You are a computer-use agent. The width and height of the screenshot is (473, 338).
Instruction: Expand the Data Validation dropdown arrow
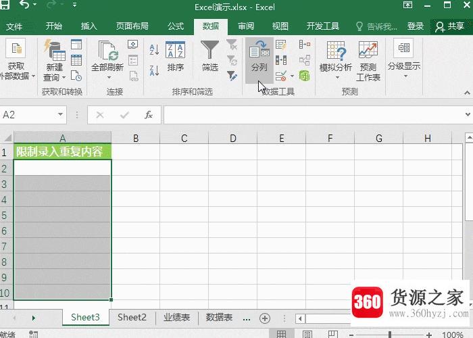point(292,76)
